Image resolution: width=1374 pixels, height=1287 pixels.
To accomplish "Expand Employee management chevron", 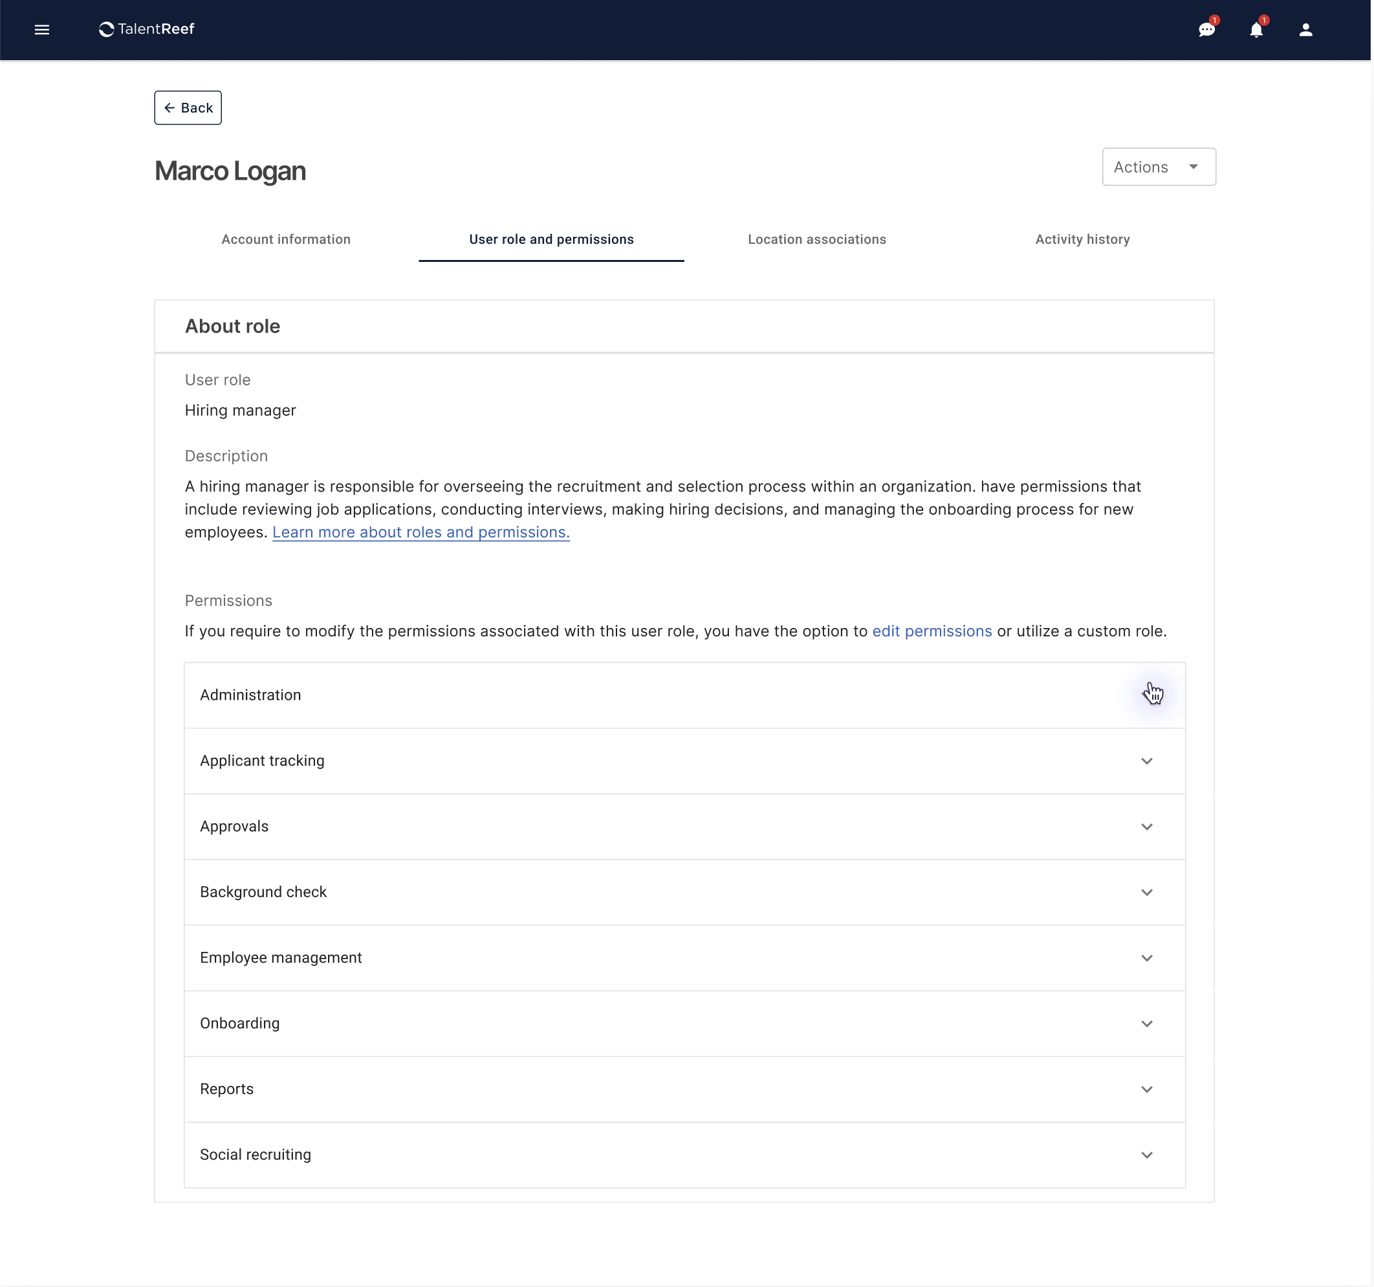I will click(1146, 957).
